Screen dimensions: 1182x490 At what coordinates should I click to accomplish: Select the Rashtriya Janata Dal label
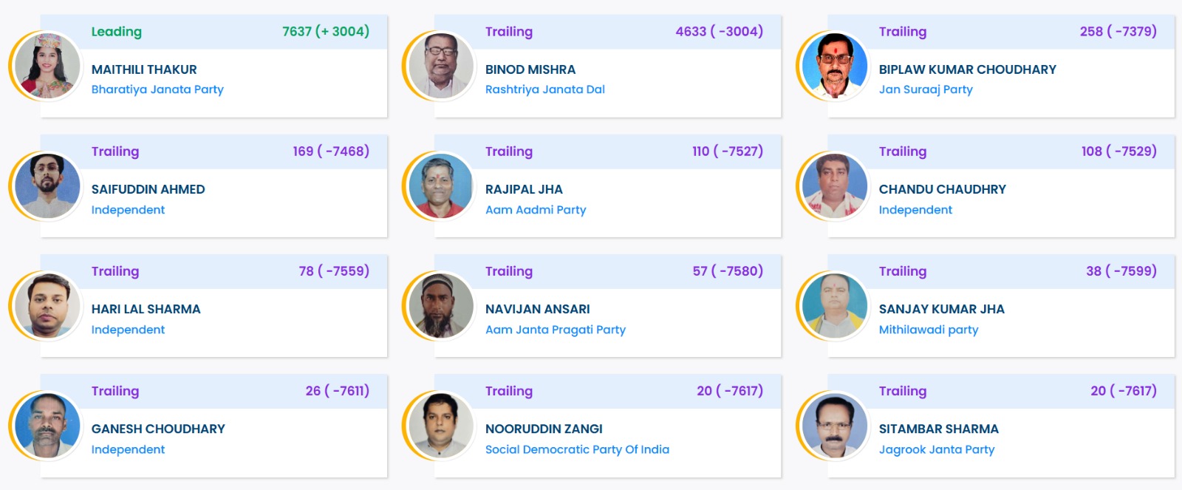pyautogui.click(x=544, y=89)
